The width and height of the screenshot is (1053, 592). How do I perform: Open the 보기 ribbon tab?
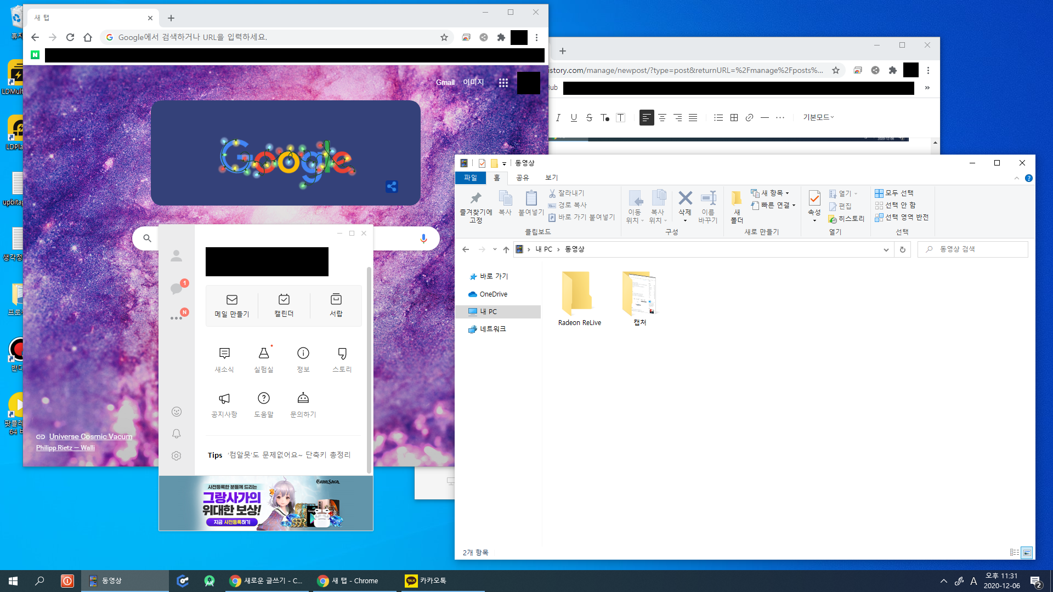click(x=551, y=178)
